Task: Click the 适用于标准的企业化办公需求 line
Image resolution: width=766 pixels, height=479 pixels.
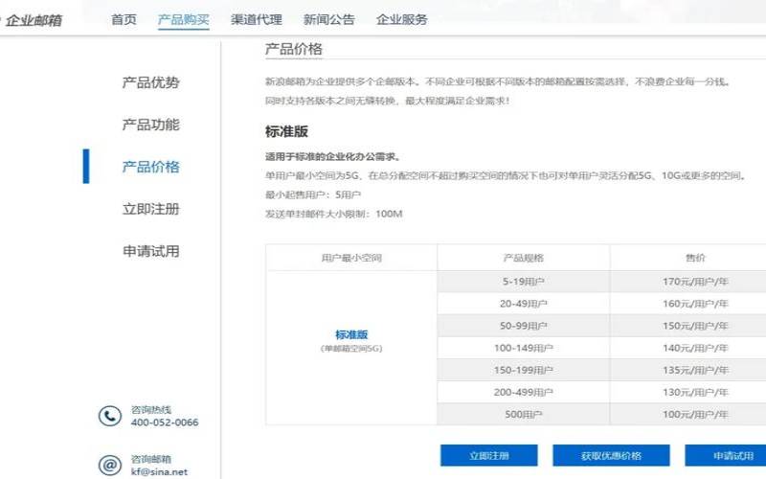Action: click(x=333, y=156)
